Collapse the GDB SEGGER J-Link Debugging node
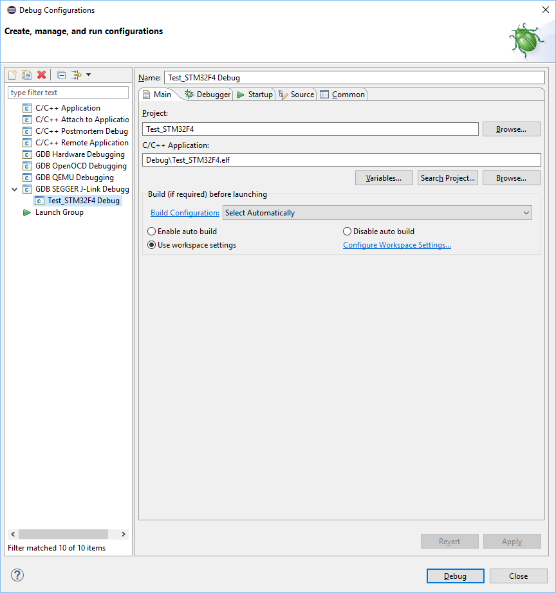Viewport: 556px width, 593px height. coord(15,189)
